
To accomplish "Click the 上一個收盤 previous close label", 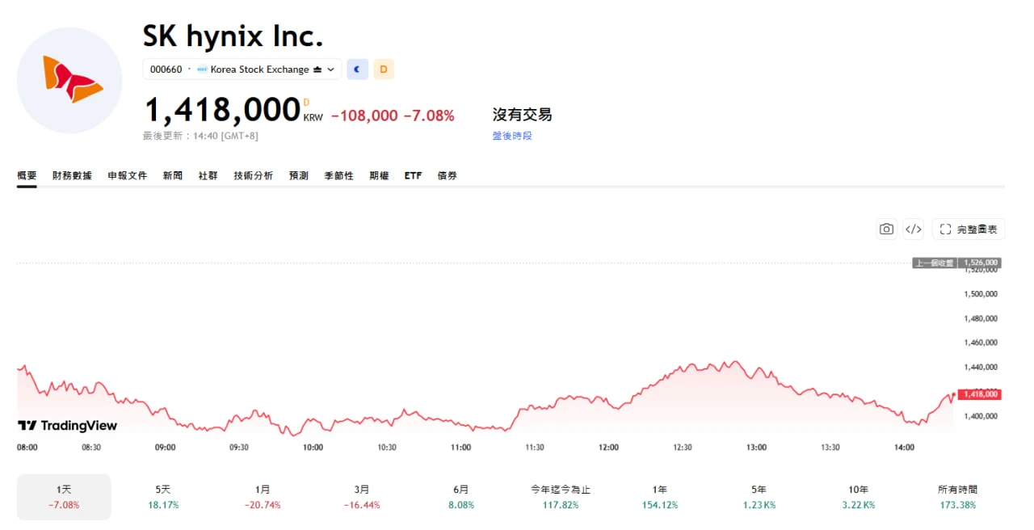I will (935, 263).
